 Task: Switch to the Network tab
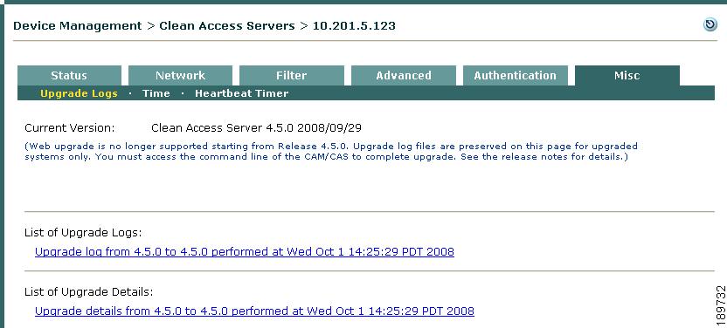point(180,75)
